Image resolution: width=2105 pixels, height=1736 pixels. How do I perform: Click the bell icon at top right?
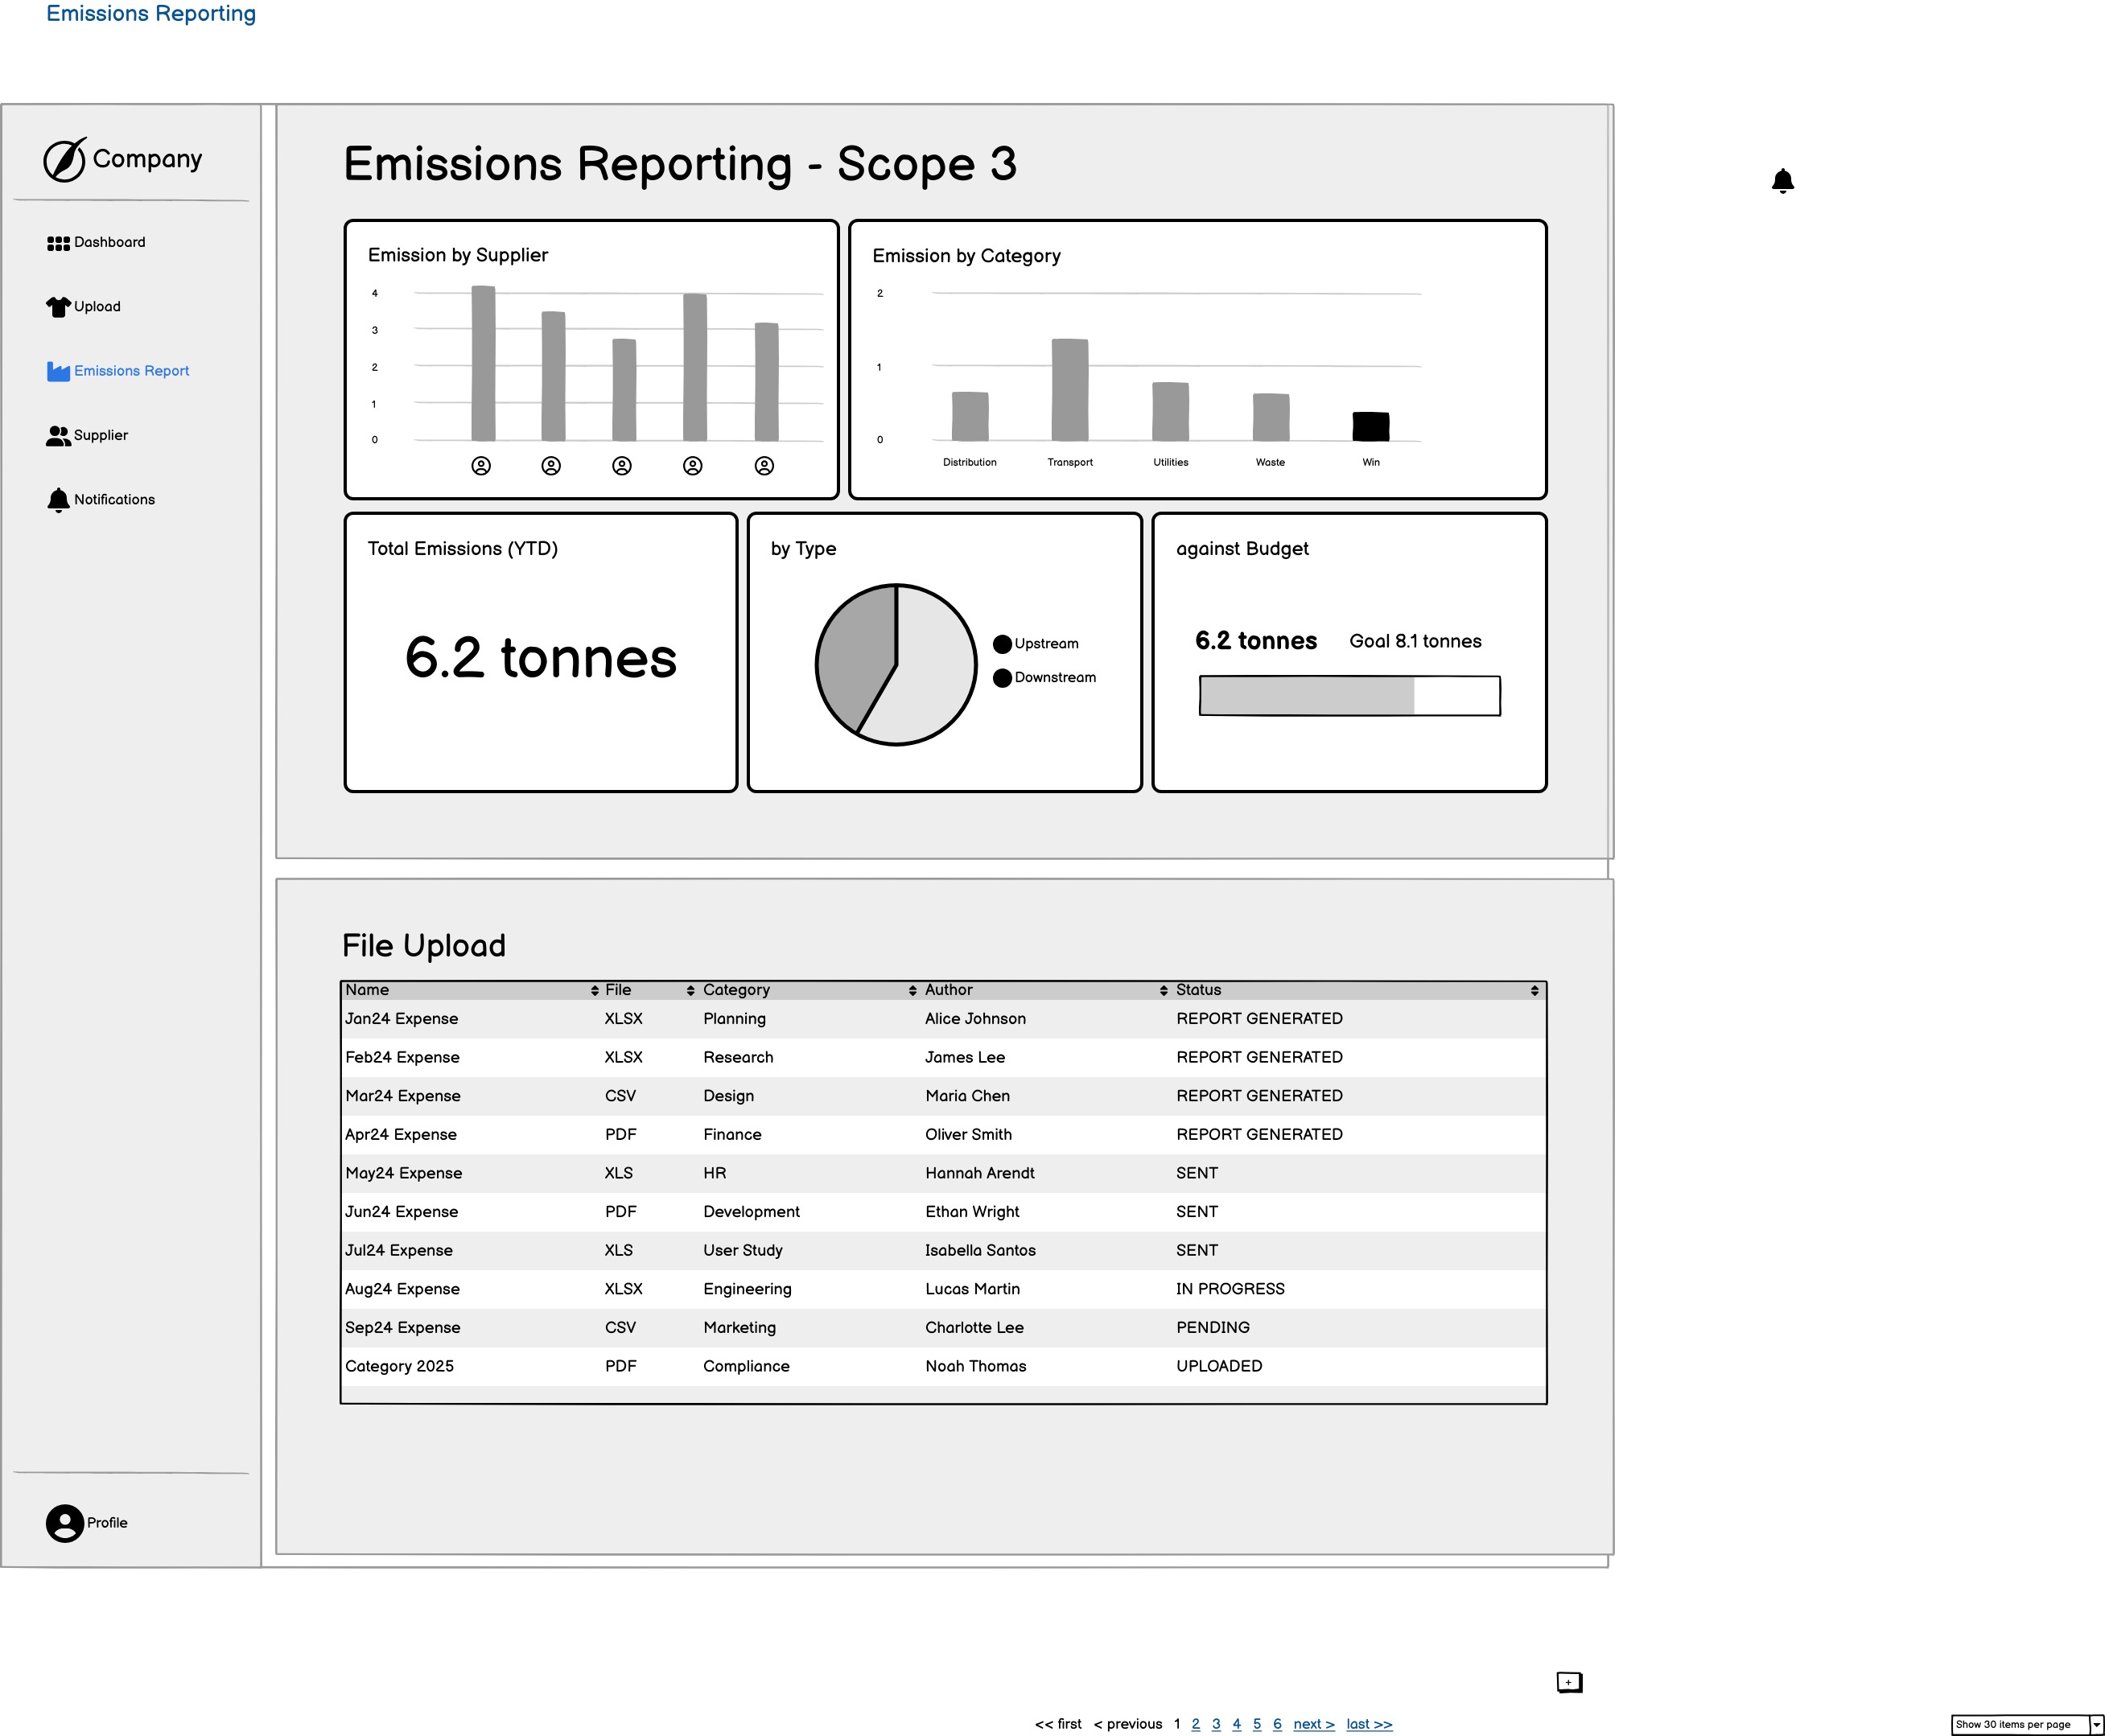tap(1782, 181)
